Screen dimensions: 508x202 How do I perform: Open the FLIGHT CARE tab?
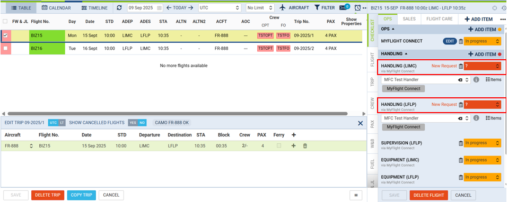[x=440, y=19]
